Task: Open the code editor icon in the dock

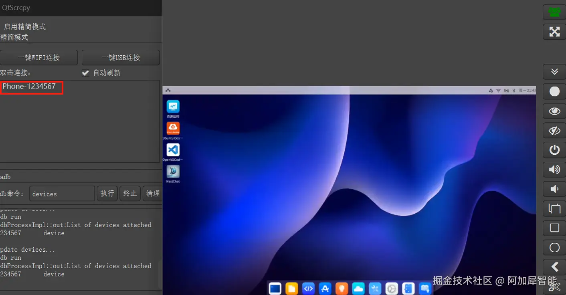Action: point(308,288)
